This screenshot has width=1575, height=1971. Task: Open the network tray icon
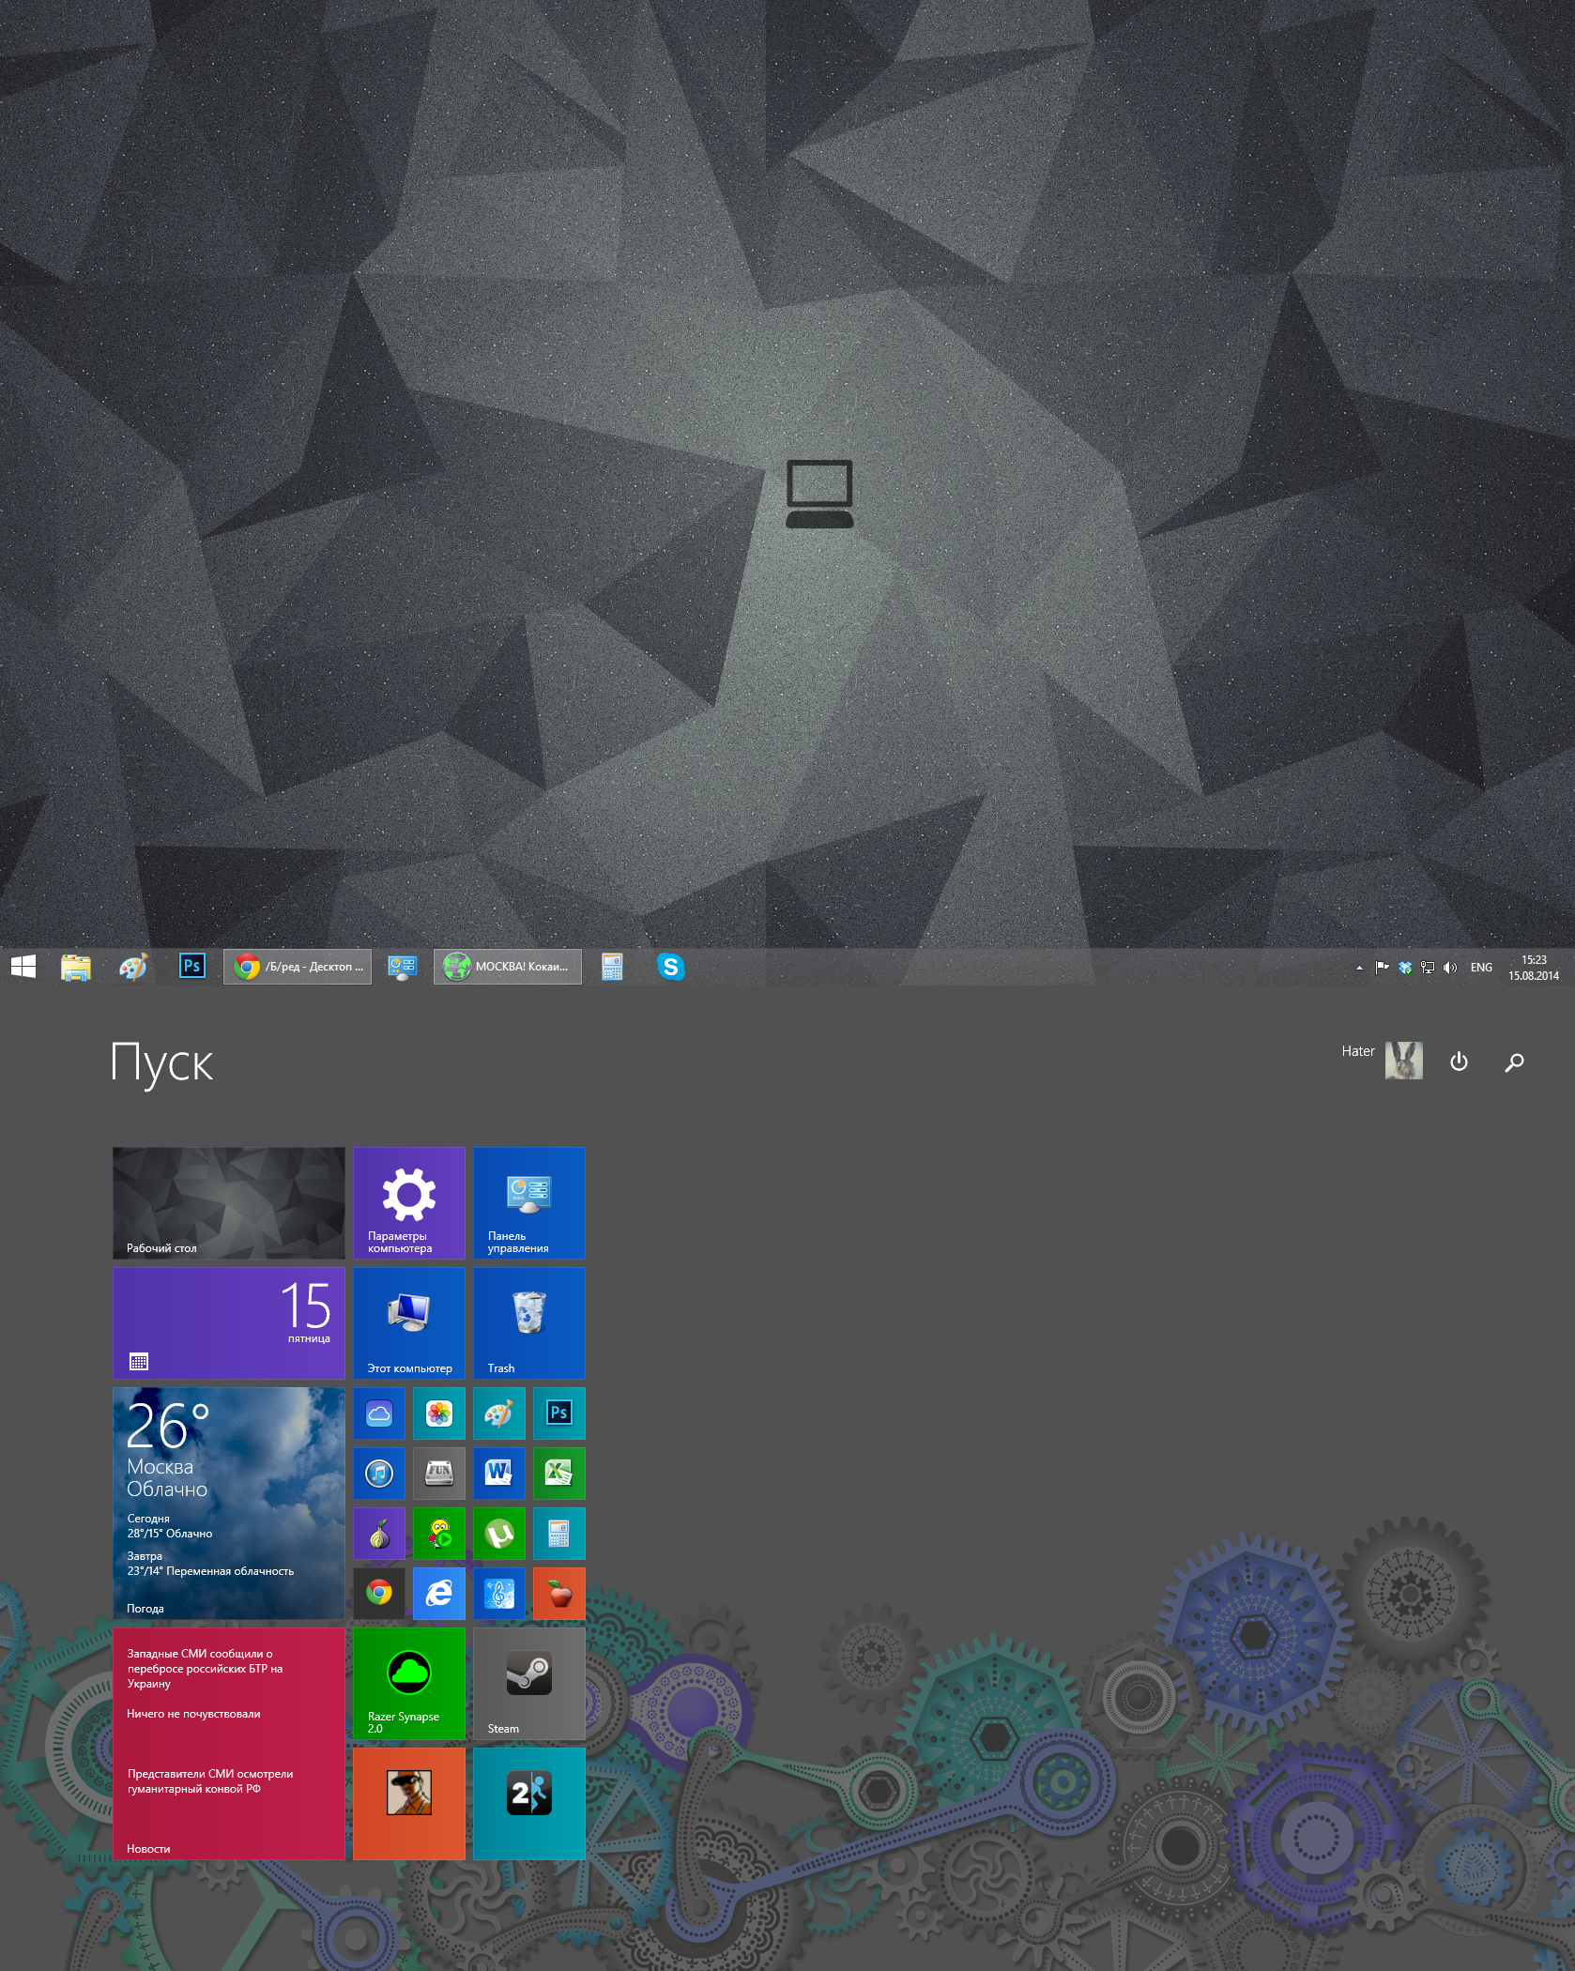[1428, 968]
